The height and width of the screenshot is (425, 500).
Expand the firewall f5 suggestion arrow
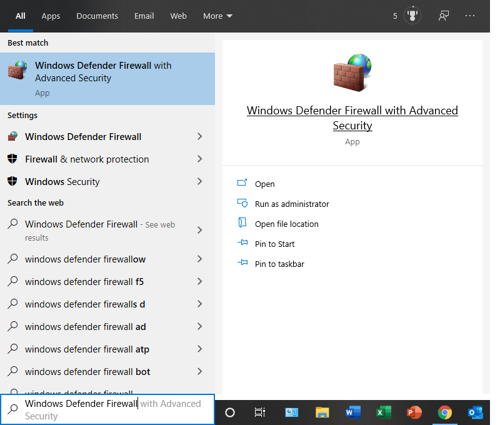(x=200, y=281)
